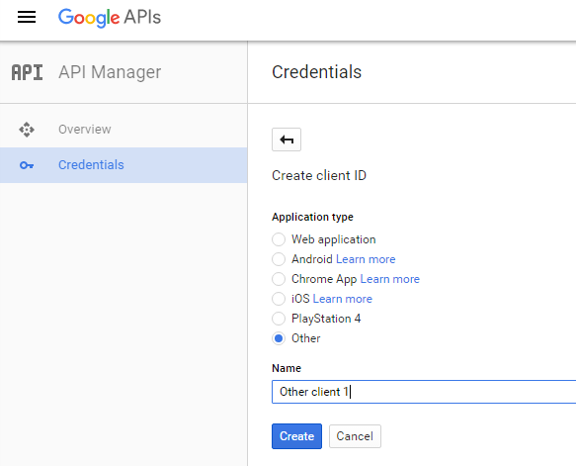Click the Create button
This screenshot has width=576, height=466.
(x=296, y=436)
